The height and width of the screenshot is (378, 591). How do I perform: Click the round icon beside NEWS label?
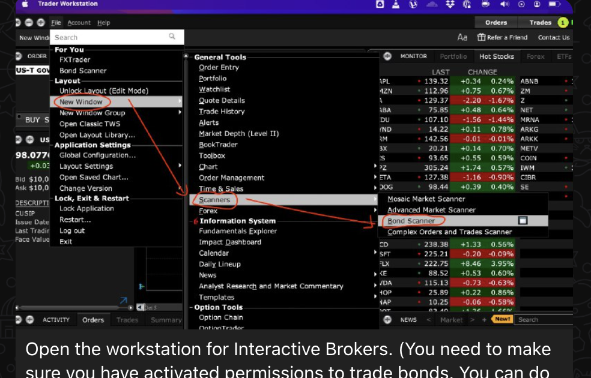(387, 320)
